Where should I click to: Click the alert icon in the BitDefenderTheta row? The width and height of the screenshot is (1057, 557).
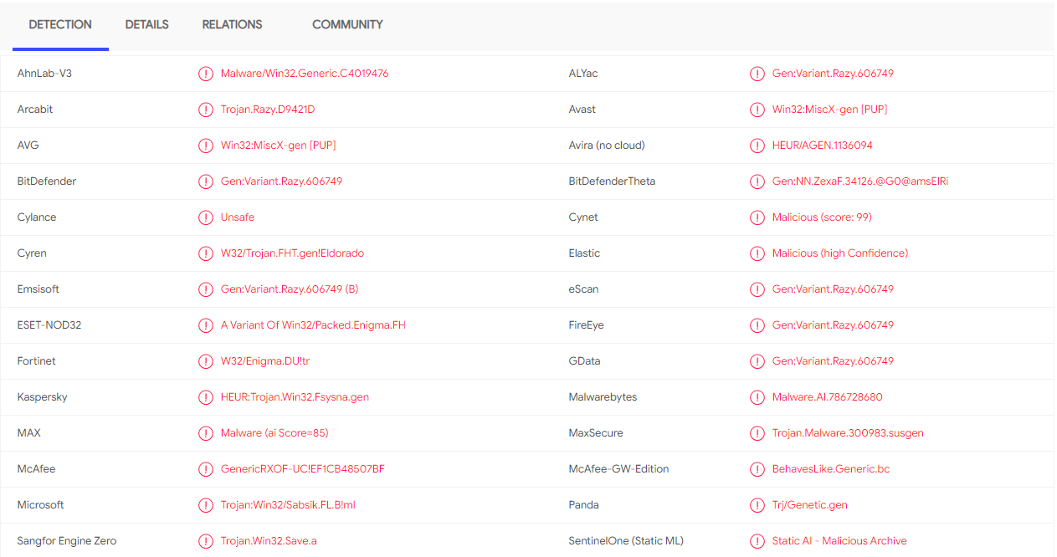coord(757,181)
